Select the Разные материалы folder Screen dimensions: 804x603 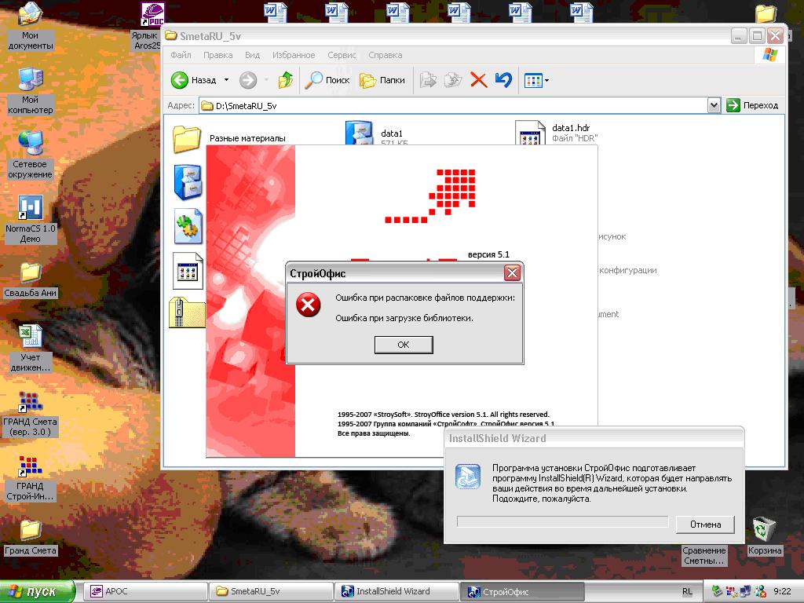229,137
